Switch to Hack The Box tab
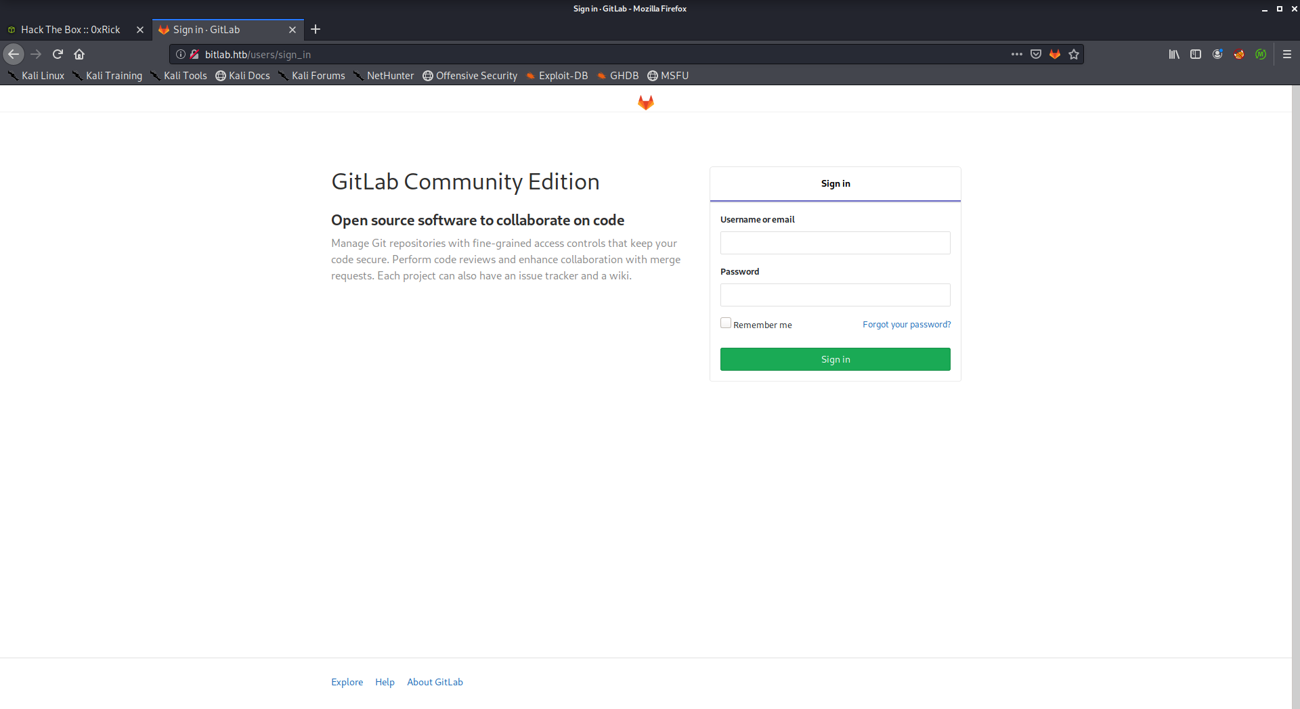Screen dimensions: 1300x709 pyautogui.click(x=70, y=30)
